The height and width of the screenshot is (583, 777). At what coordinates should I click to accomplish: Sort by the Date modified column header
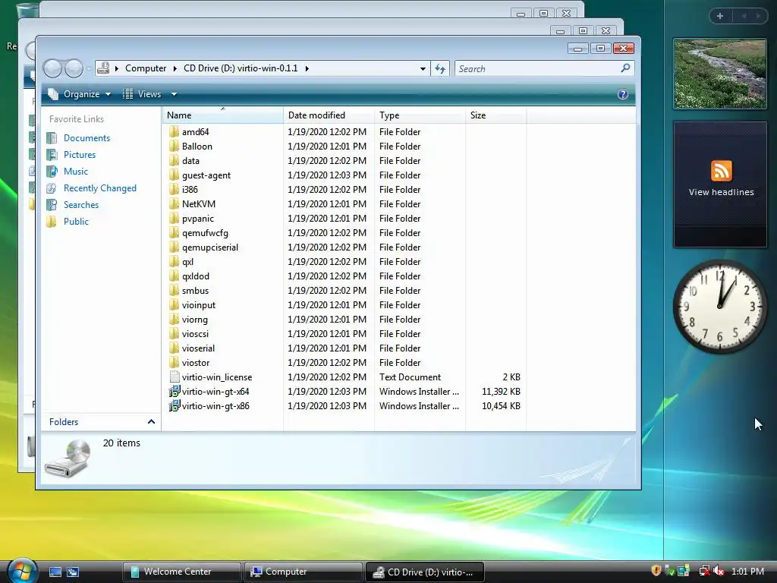(x=329, y=115)
